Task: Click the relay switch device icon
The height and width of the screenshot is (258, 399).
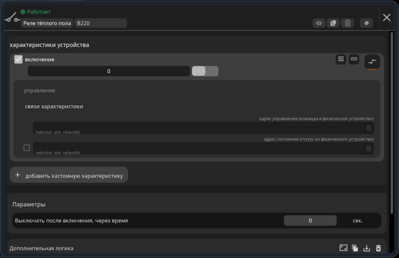Action: point(12,17)
